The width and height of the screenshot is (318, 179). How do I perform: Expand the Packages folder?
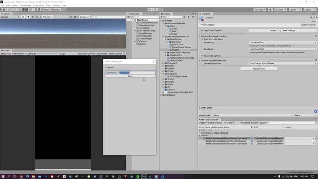click(x=161, y=95)
